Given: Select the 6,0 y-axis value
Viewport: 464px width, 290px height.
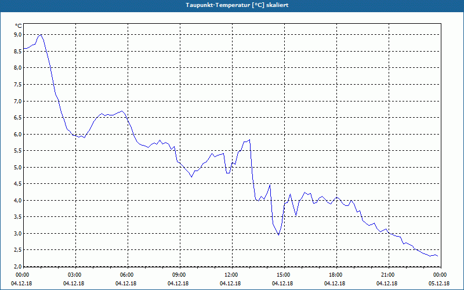Looking at the screenshot, I should (x=18, y=135).
